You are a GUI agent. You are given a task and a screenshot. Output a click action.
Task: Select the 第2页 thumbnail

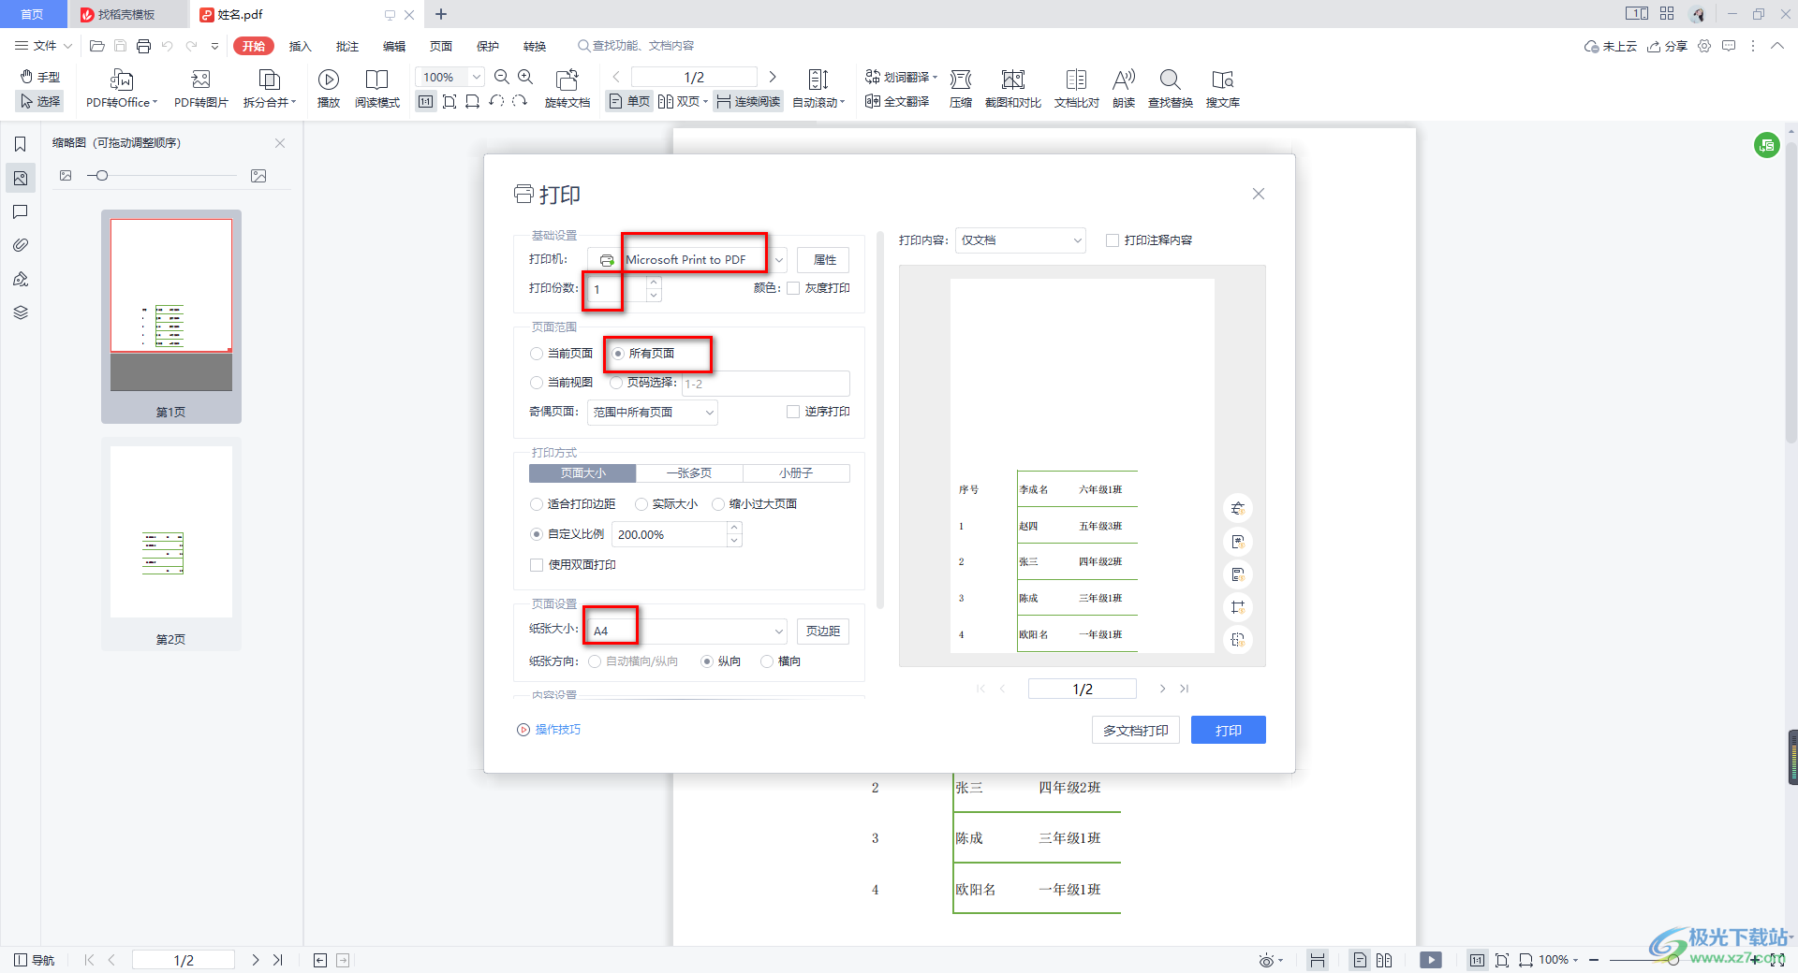pyautogui.click(x=171, y=545)
